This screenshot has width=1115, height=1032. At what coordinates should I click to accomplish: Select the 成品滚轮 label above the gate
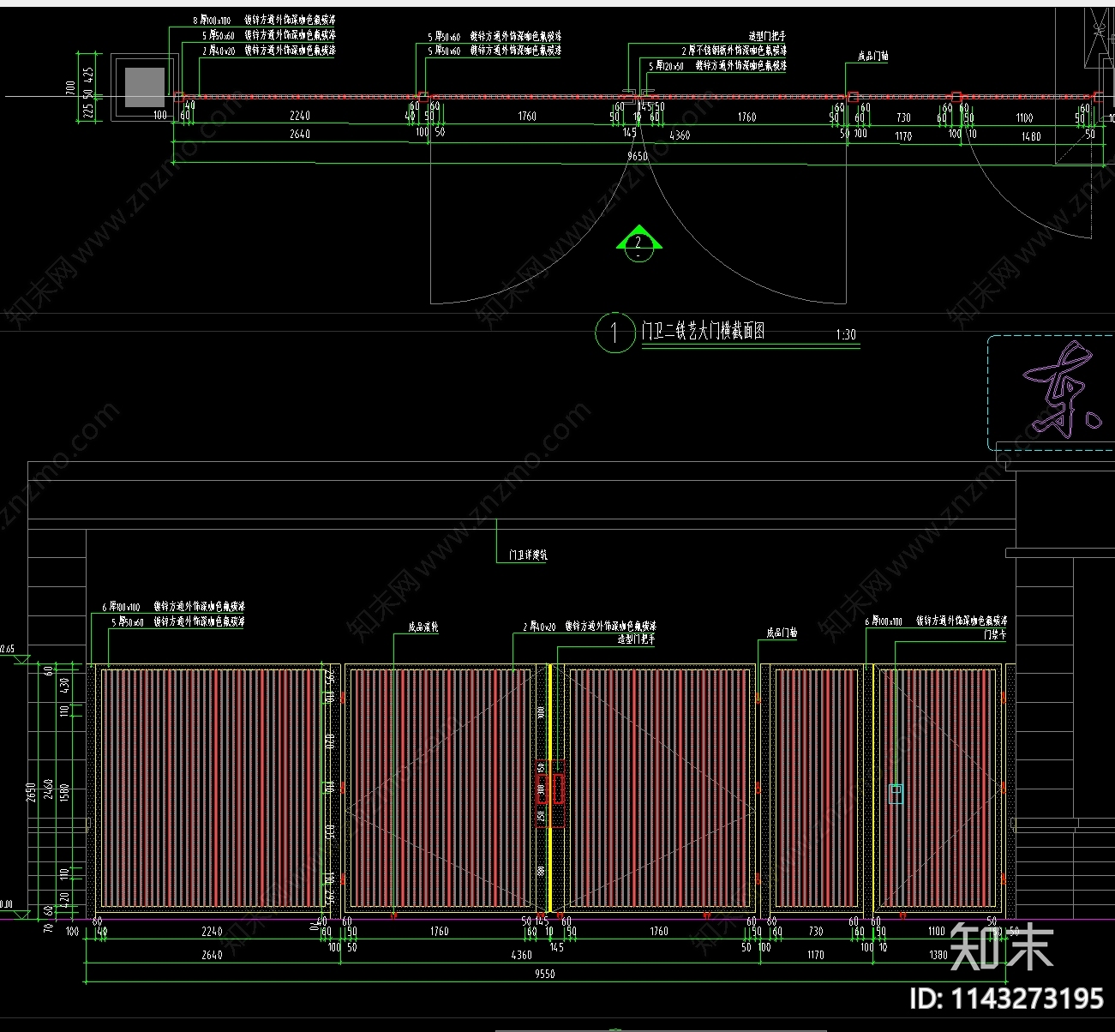pos(423,627)
